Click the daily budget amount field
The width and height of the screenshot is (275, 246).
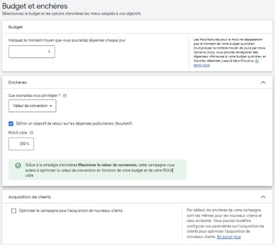point(32,52)
